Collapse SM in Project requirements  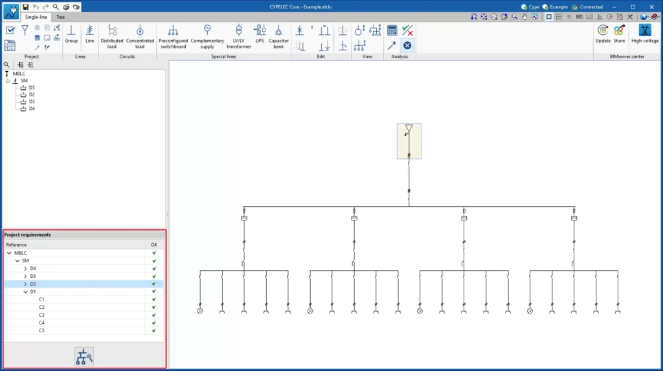pos(17,261)
